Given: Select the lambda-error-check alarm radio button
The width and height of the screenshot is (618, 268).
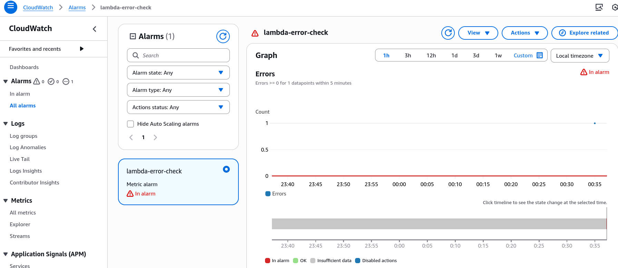Looking at the screenshot, I should (x=226, y=169).
